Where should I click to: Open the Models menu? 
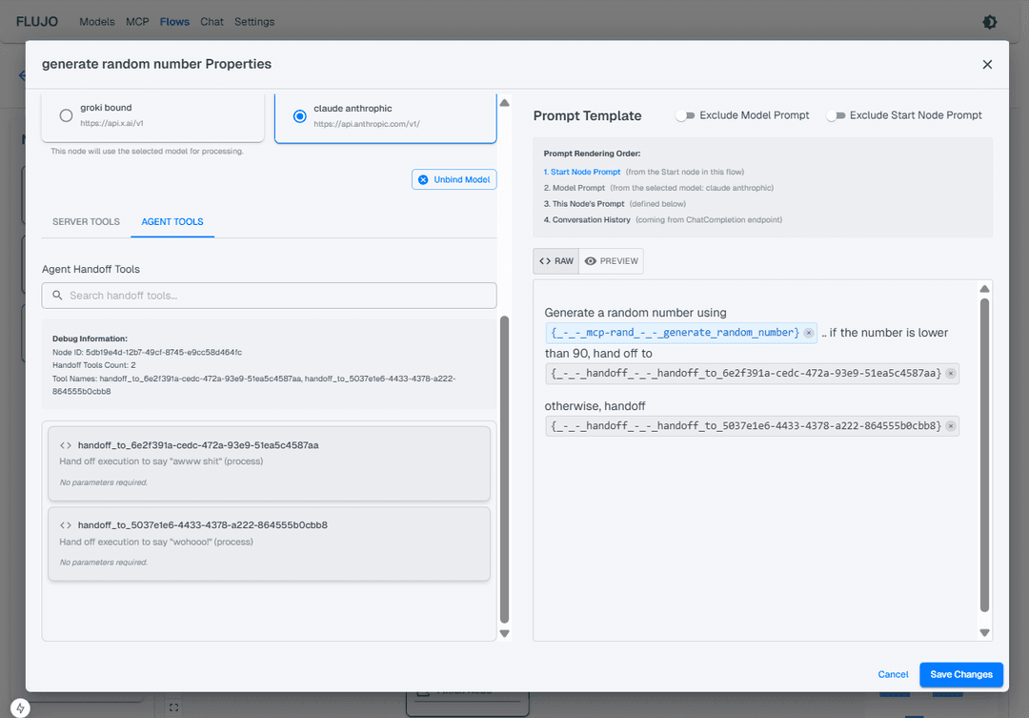click(x=97, y=22)
